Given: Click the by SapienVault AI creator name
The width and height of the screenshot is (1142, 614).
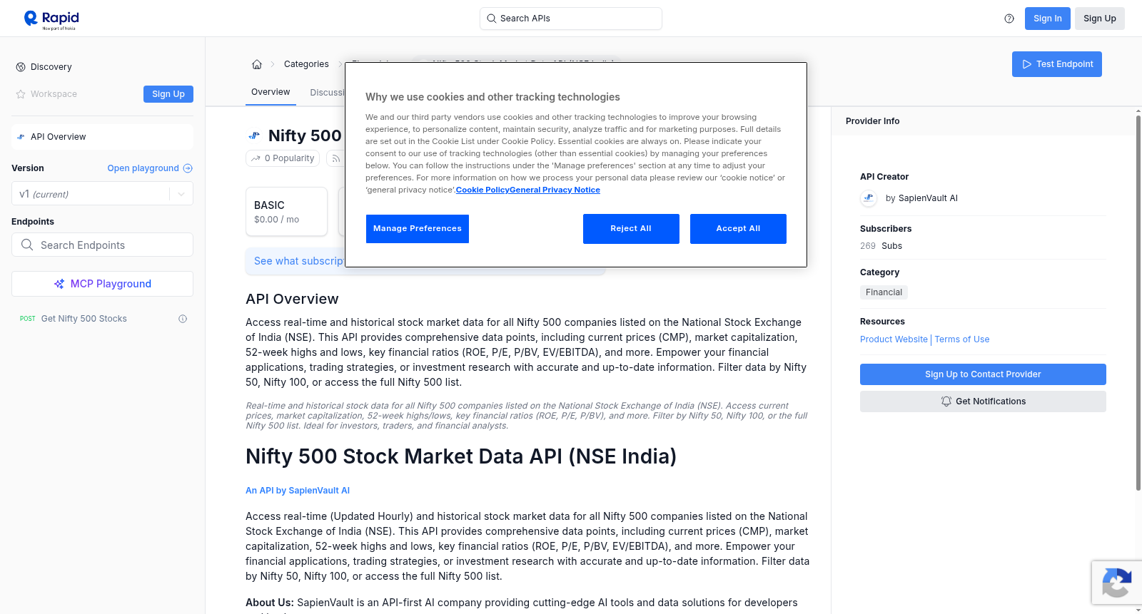Looking at the screenshot, I should point(921,198).
